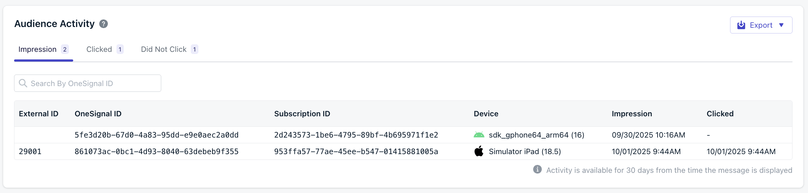Click the search magnifier icon
This screenshot has width=808, height=193.
coord(23,83)
